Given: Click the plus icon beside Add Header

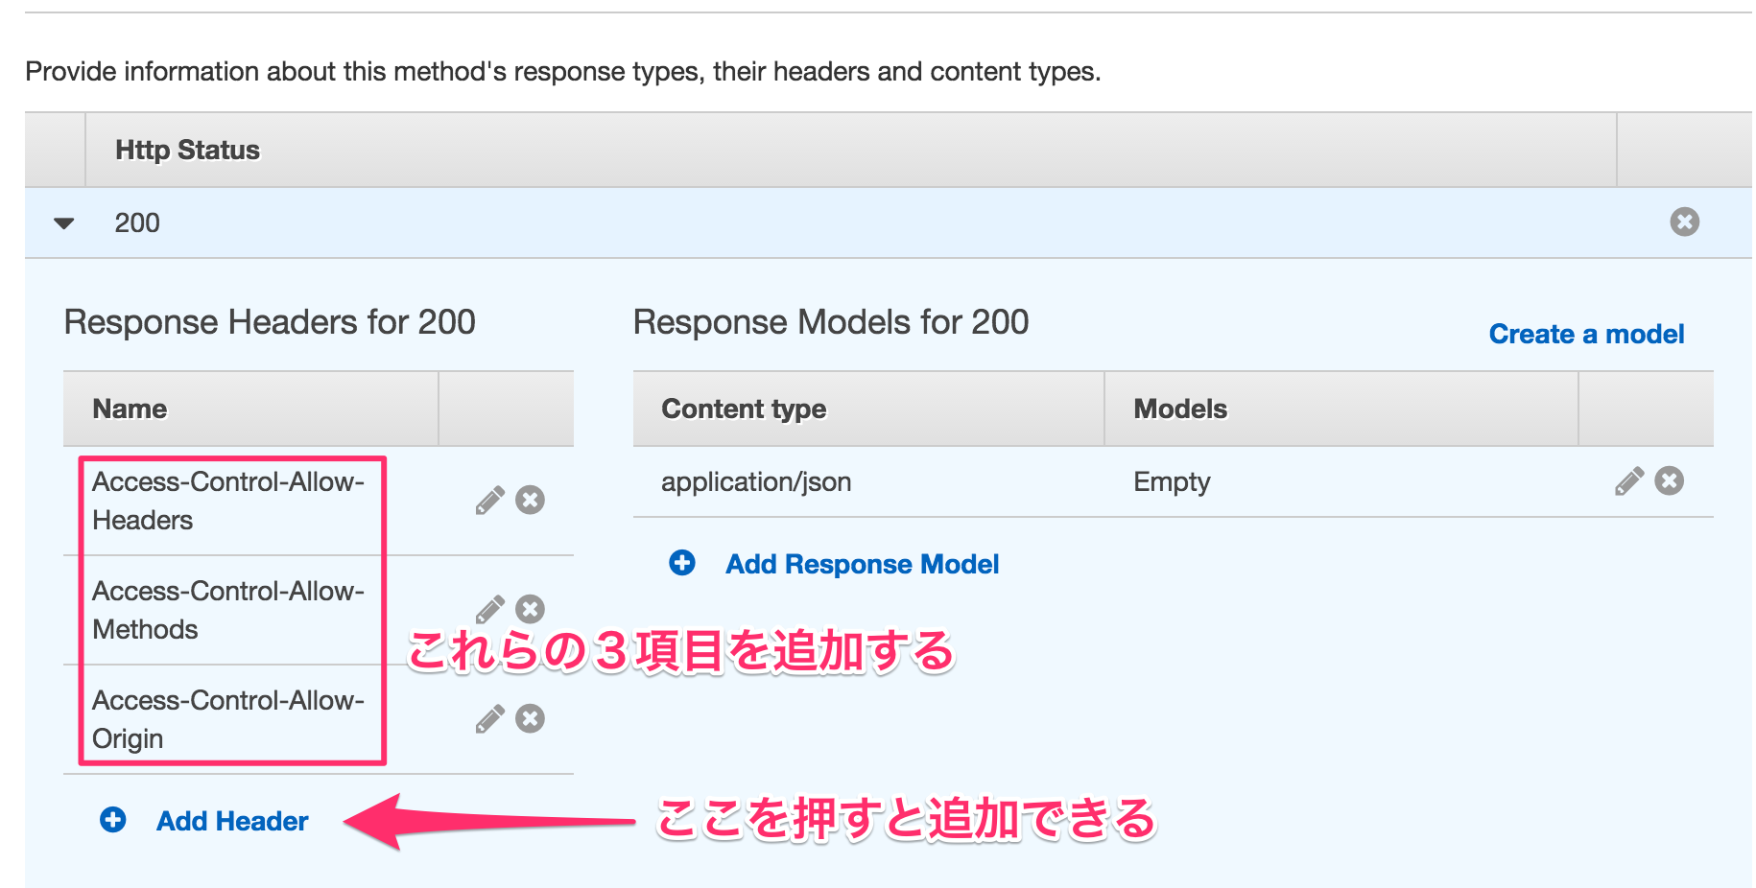Looking at the screenshot, I should click(x=112, y=820).
